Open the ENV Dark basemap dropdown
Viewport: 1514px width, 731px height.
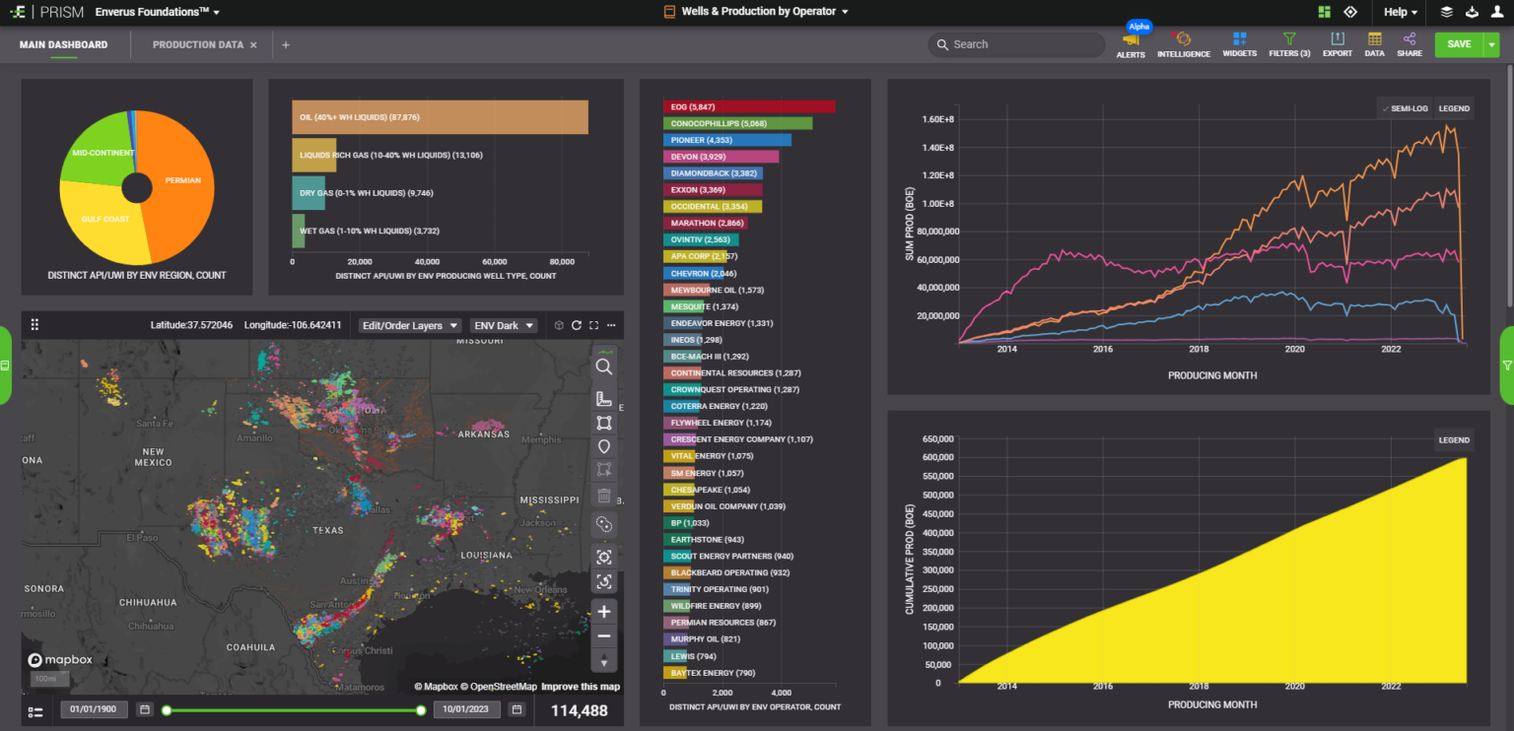[x=504, y=324]
